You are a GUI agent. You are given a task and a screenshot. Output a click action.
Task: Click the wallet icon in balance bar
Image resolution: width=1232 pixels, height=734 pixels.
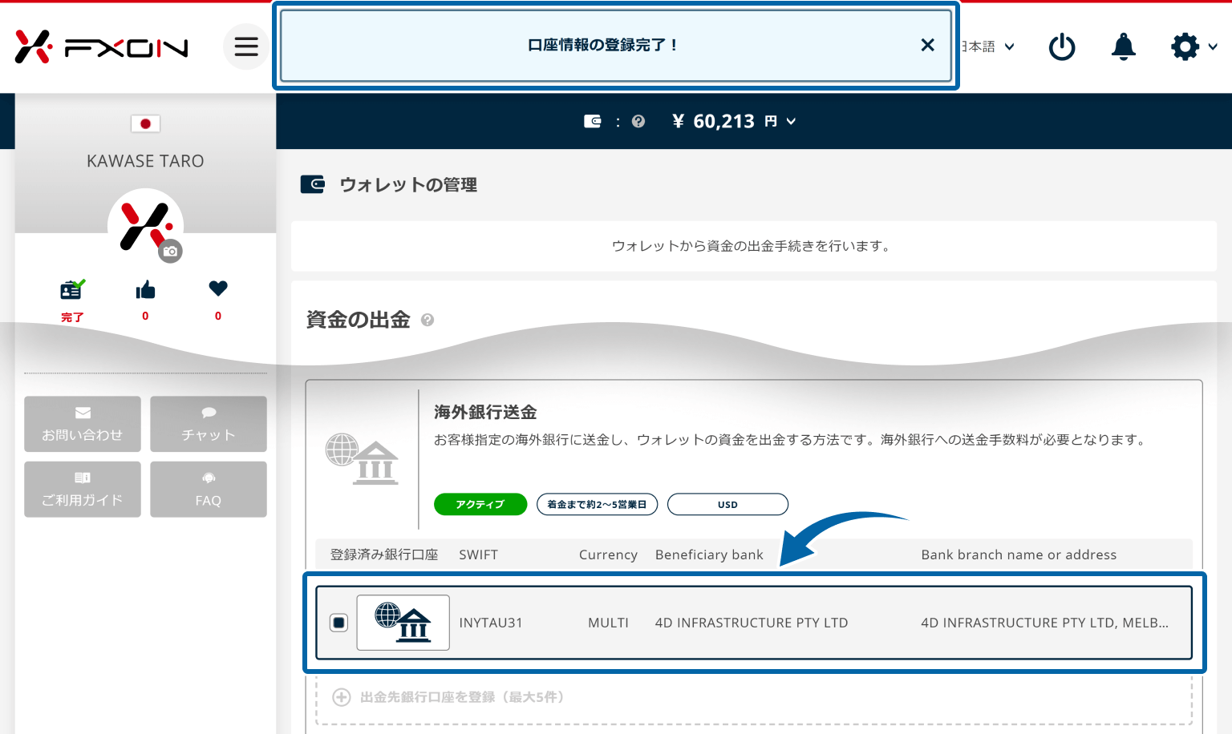tap(593, 121)
